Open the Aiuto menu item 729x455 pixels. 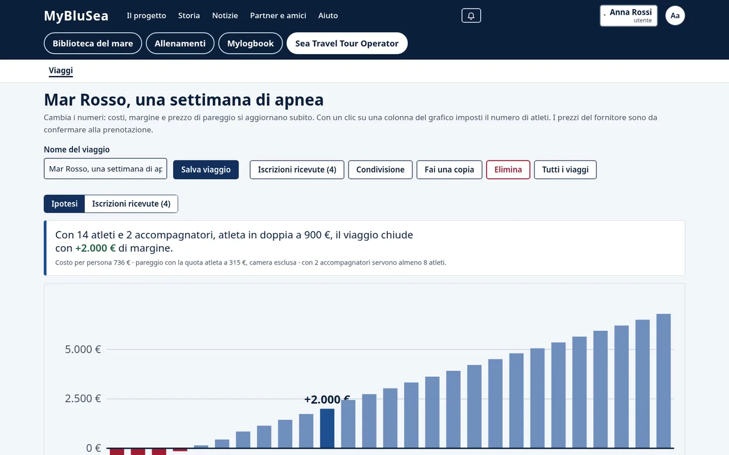click(x=328, y=15)
